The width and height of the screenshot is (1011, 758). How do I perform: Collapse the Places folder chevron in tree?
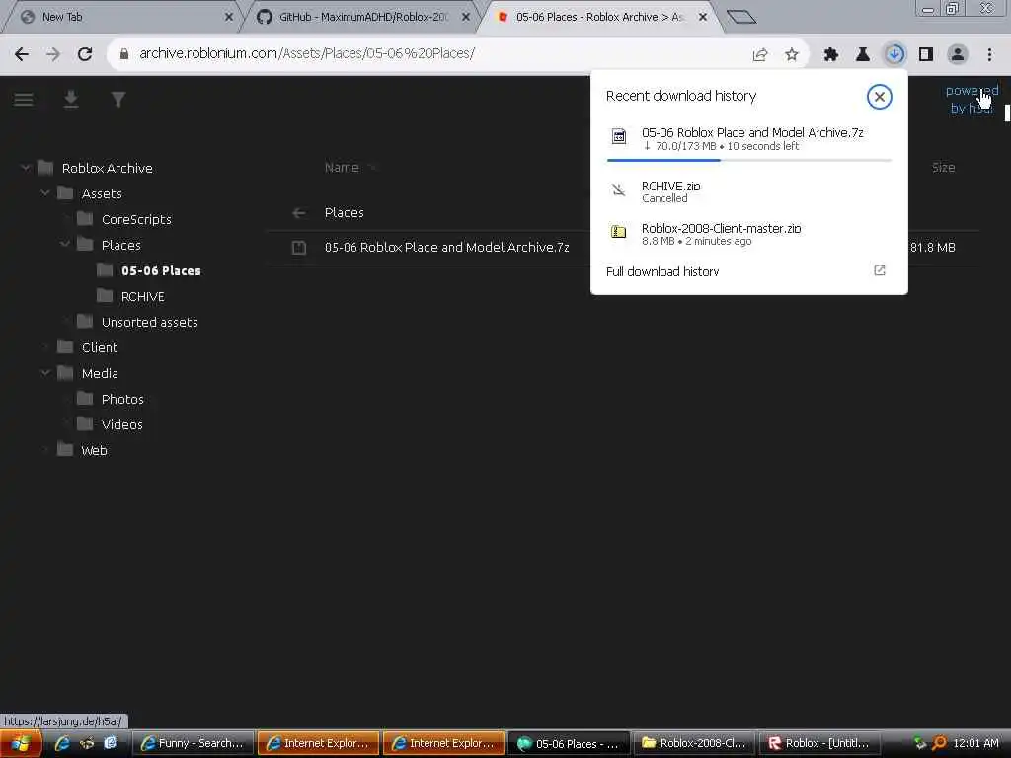click(x=65, y=245)
